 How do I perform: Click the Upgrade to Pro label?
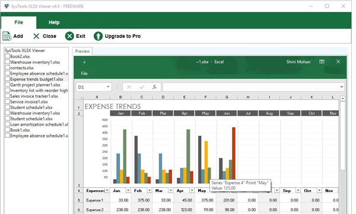tap(123, 36)
